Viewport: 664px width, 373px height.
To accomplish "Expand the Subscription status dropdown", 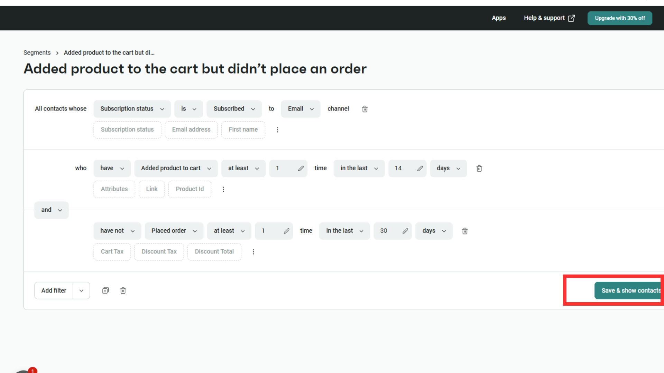I will (132, 109).
